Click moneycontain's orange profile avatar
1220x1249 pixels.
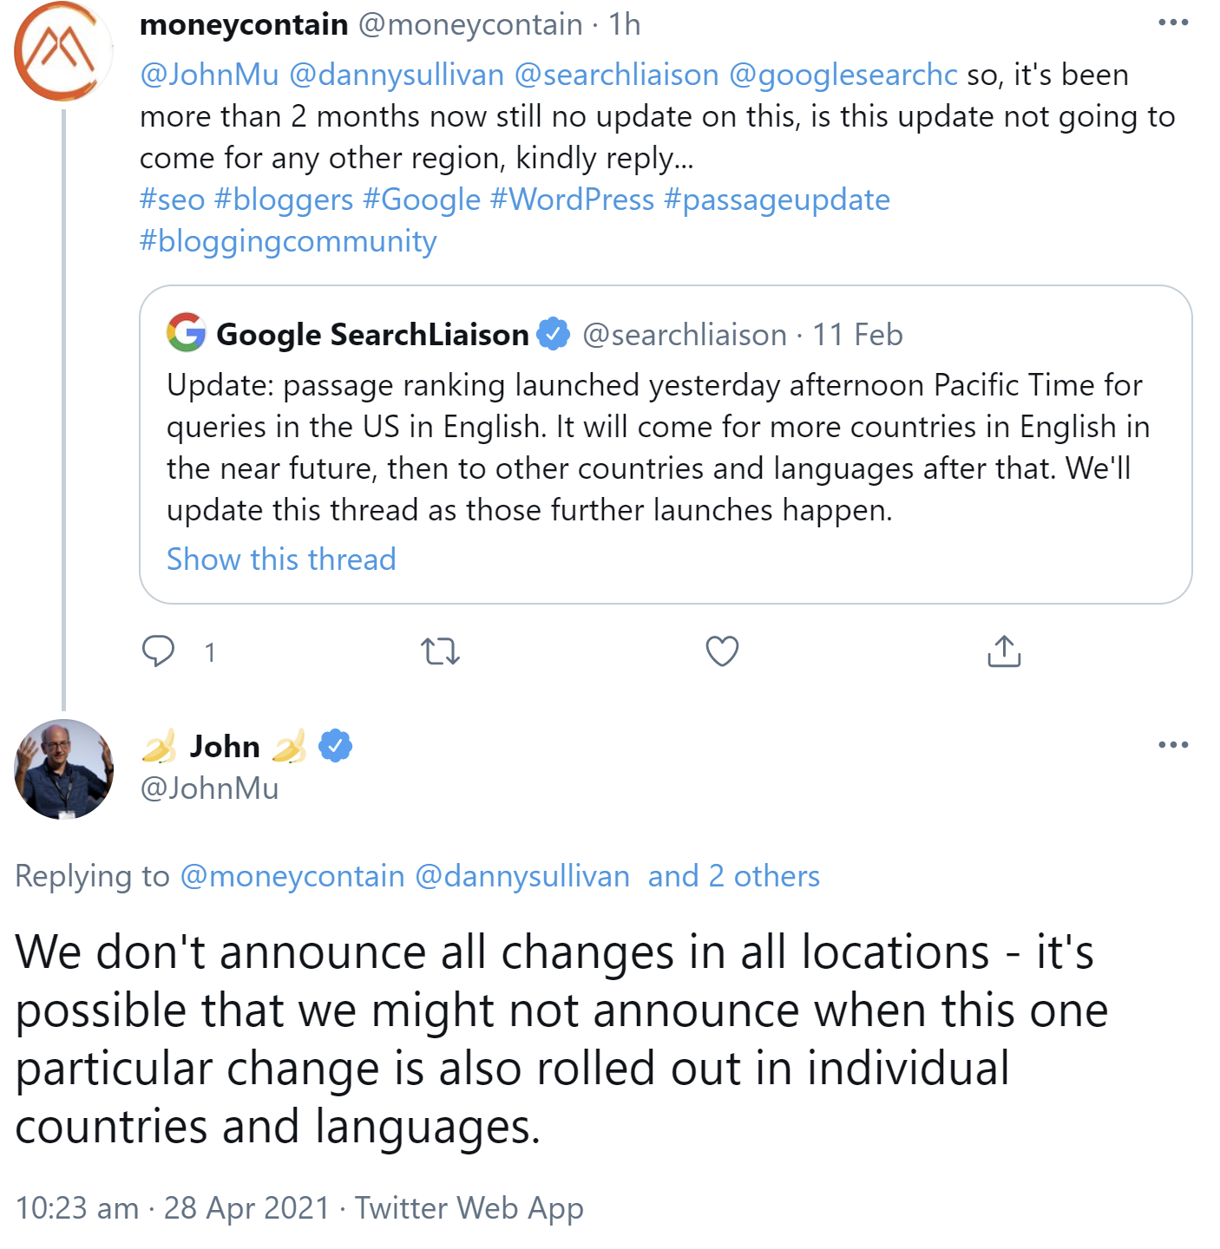point(62,52)
